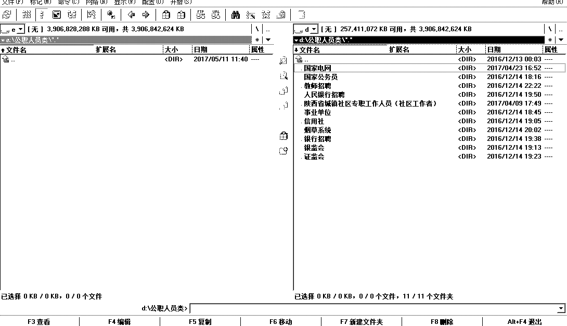
Task: Open left panel favorites asterisk button
Action: coord(257,40)
